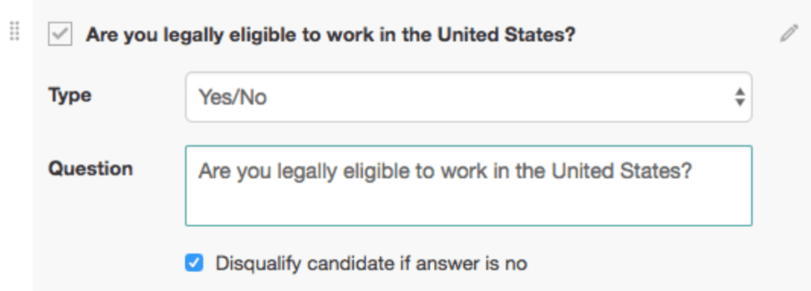Click the "Disqualify candidate if answer is no" label
The width and height of the screenshot is (811, 291).
tap(371, 263)
